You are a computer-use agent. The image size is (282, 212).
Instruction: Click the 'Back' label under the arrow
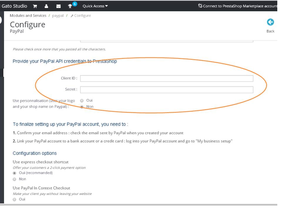(270, 31)
